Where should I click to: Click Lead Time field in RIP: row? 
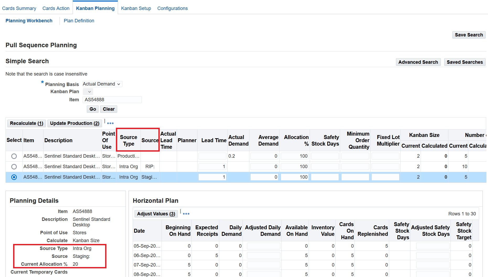(212, 167)
